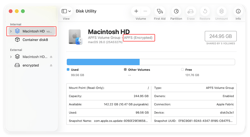Click the blue used-space portion of bar
This screenshot has height=137, width=250.
point(103,62)
